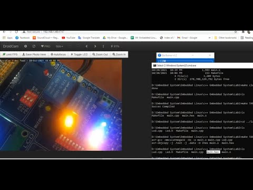Image resolution: width=253 pixels, height=190 pixels.
Task: Click the avr-objcopy command line in cmd
Action: click(193, 143)
